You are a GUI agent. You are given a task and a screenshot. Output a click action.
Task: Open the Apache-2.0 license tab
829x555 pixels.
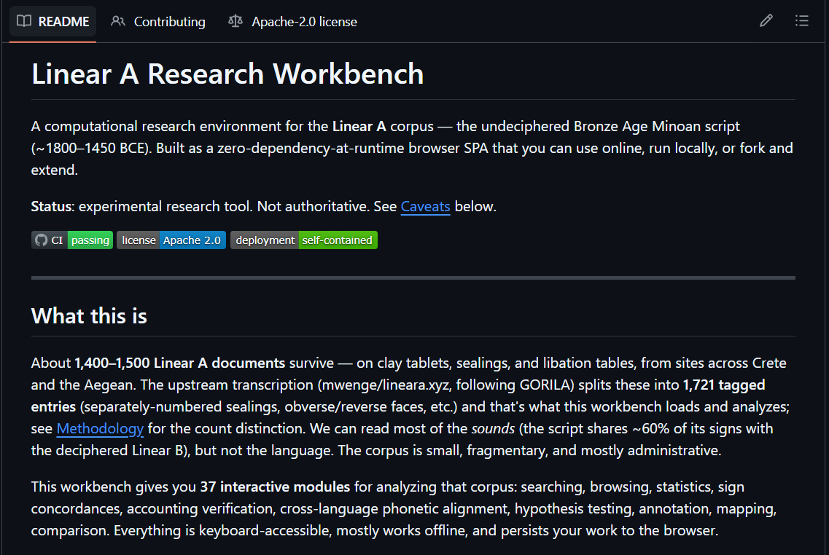click(292, 22)
